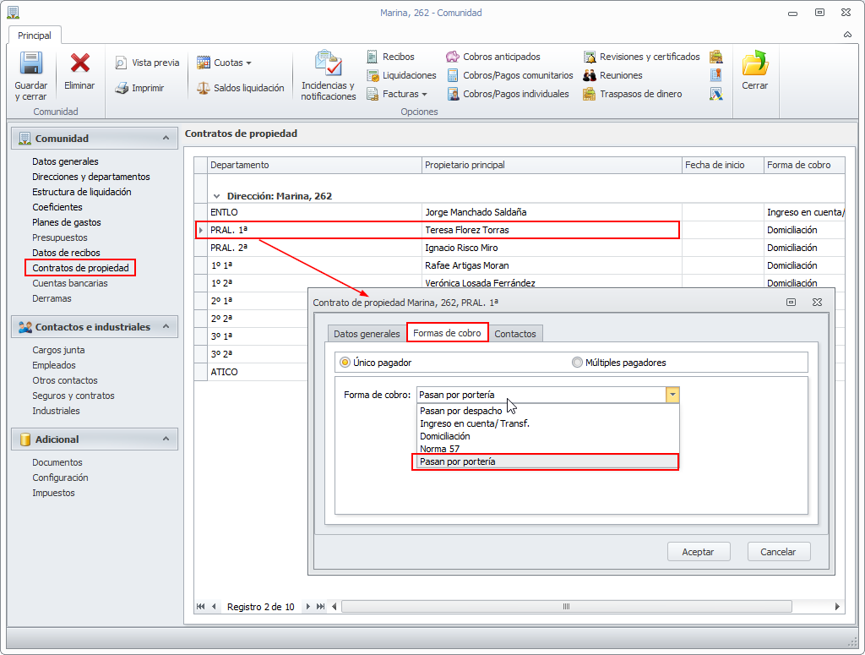Image resolution: width=865 pixels, height=655 pixels.
Task: Click the Imprimir printer icon
Action: [x=122, y=88]
